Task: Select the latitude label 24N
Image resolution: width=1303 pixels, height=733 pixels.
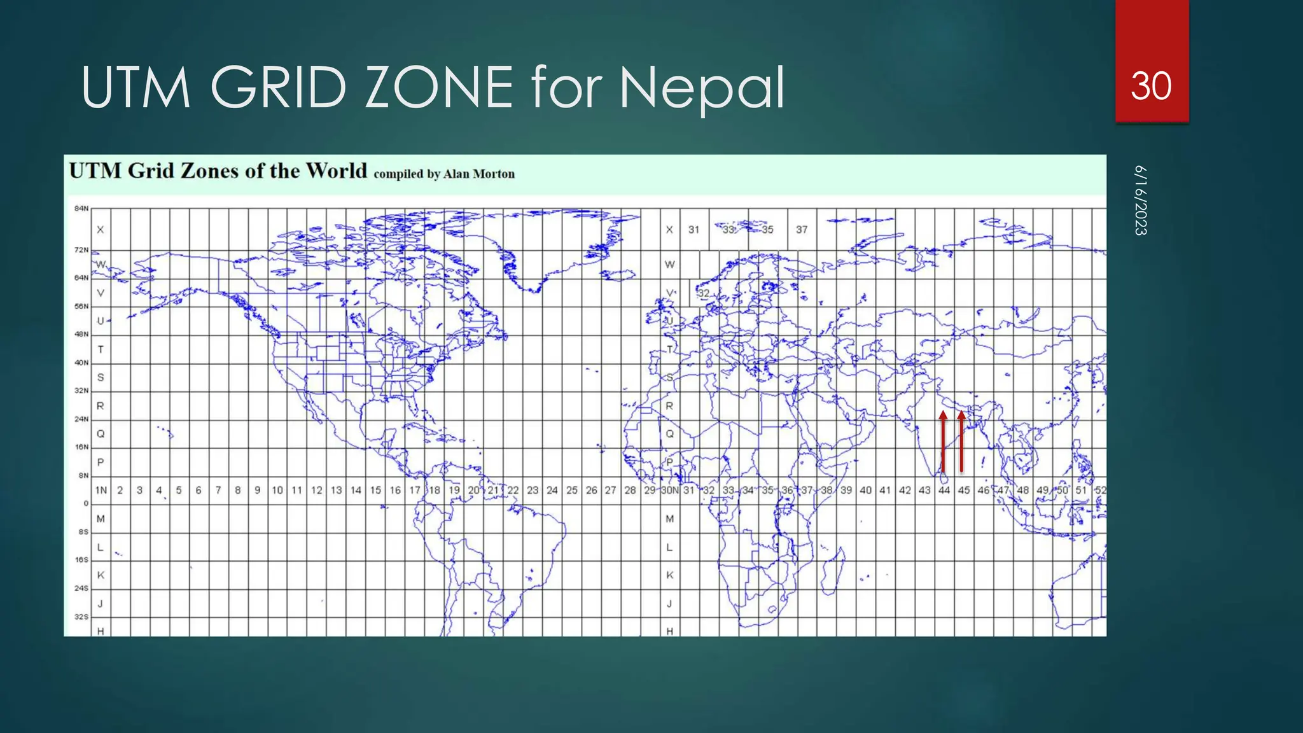Action: pyautogui.click(x=81, y=419)
